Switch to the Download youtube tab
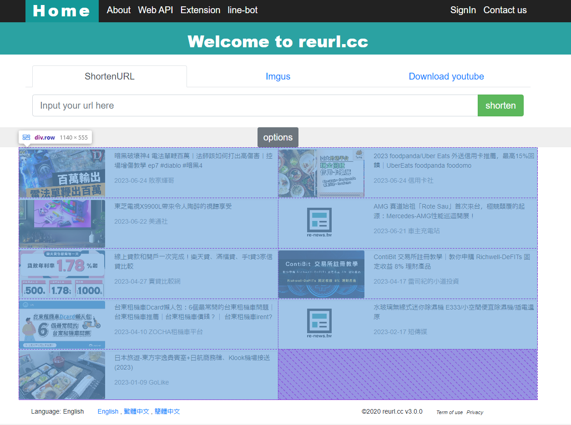 tap(446, 76)
